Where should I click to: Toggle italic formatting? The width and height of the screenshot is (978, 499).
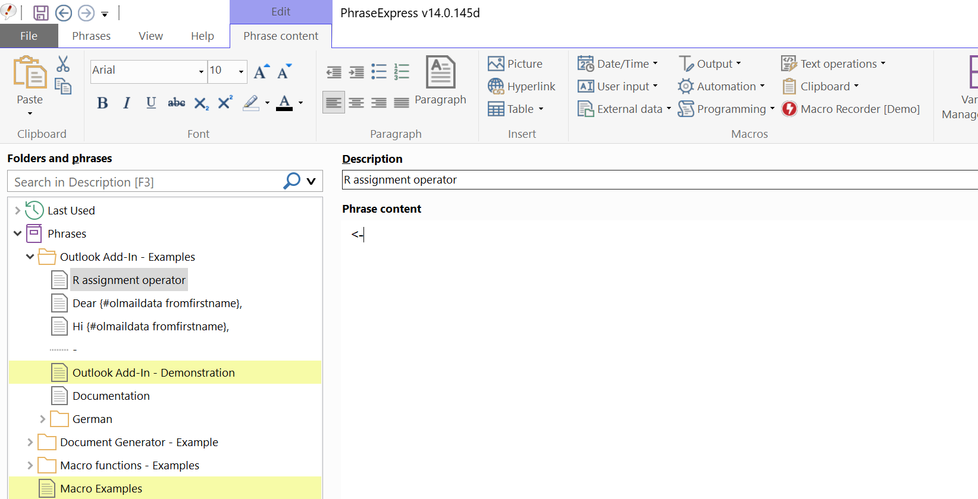[127, 103]
